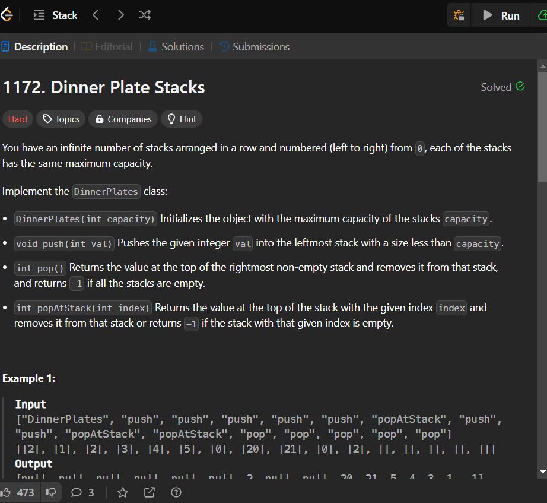Open the share link icon
The height and width of the screenshot is (503, 547).
tap(150, 492)
